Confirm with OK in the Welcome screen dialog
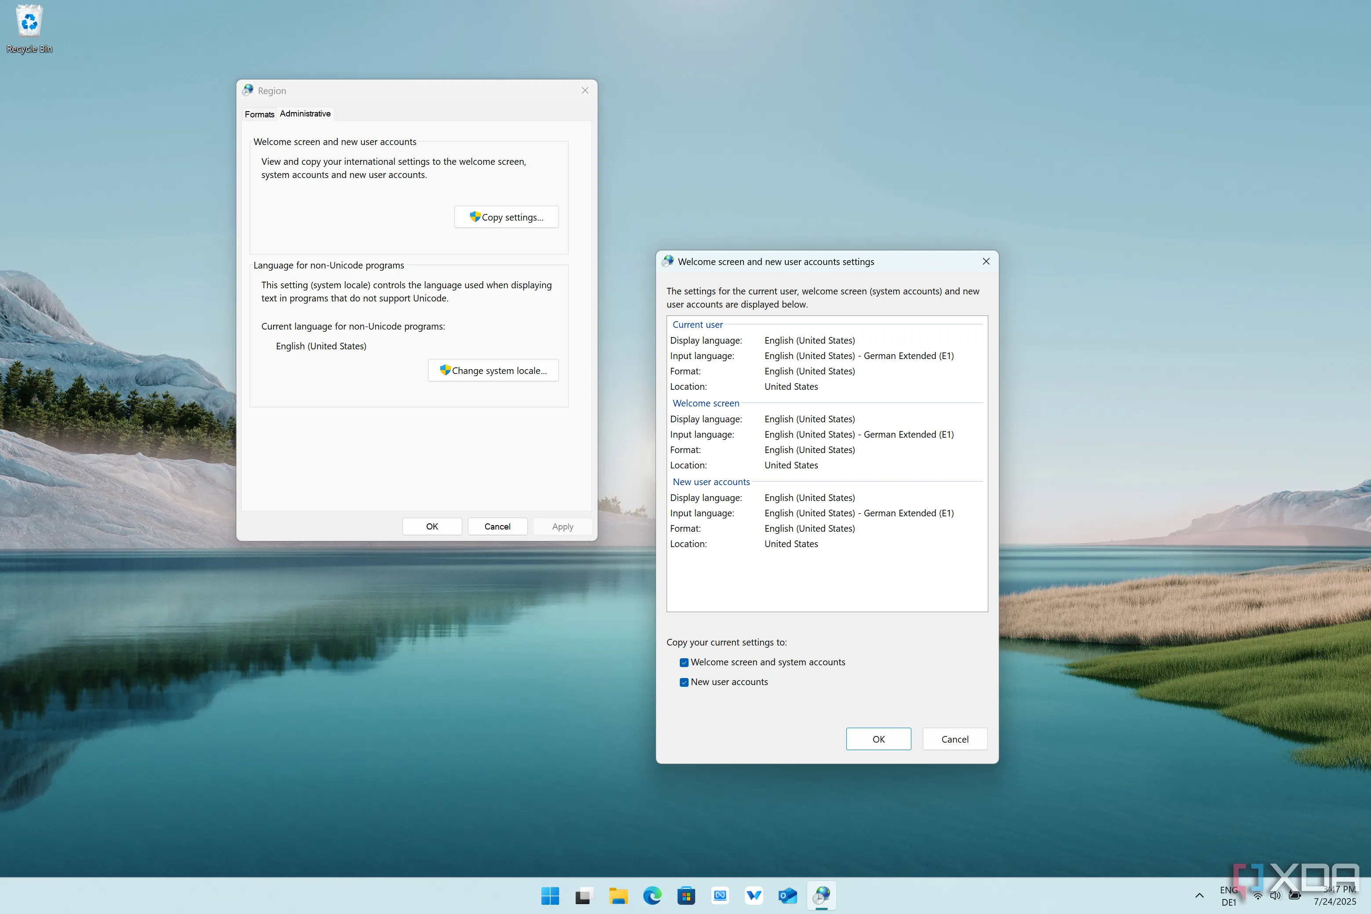 pyautogui.click(x=878, y=739)
